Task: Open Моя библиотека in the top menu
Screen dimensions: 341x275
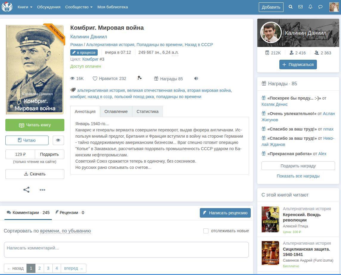Action: [x=113, y=7]
